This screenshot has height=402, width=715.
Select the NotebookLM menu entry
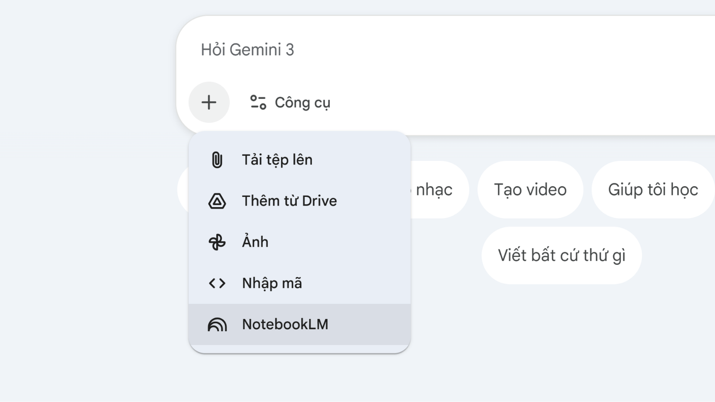[285, 324]
